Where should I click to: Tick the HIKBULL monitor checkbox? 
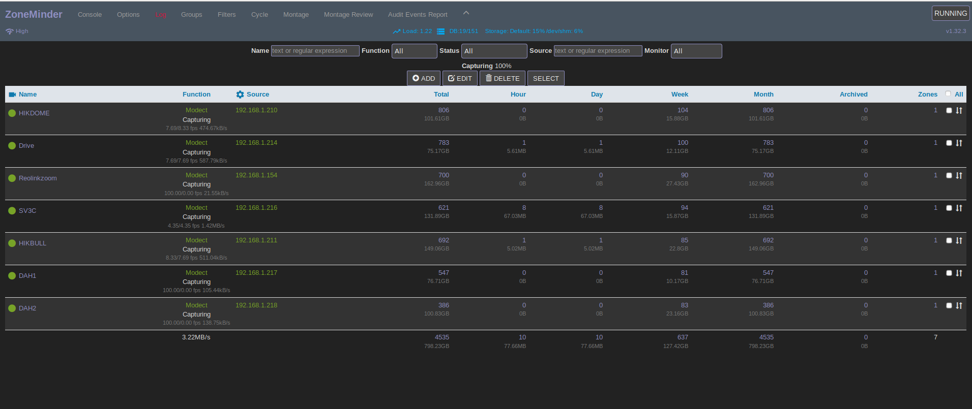tap(949, 240)
